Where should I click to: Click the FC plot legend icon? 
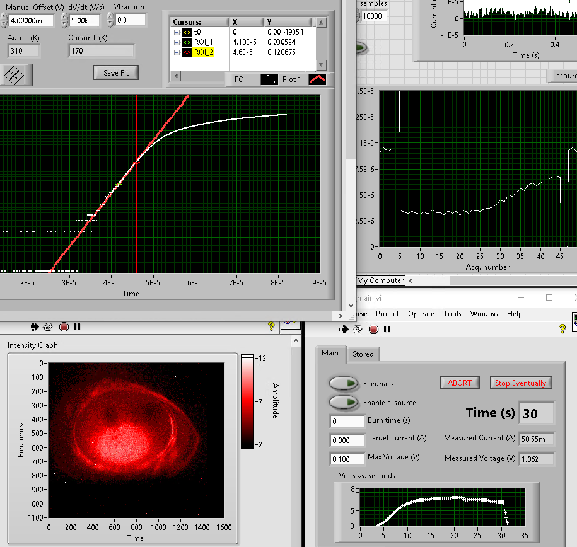point(269,79)
